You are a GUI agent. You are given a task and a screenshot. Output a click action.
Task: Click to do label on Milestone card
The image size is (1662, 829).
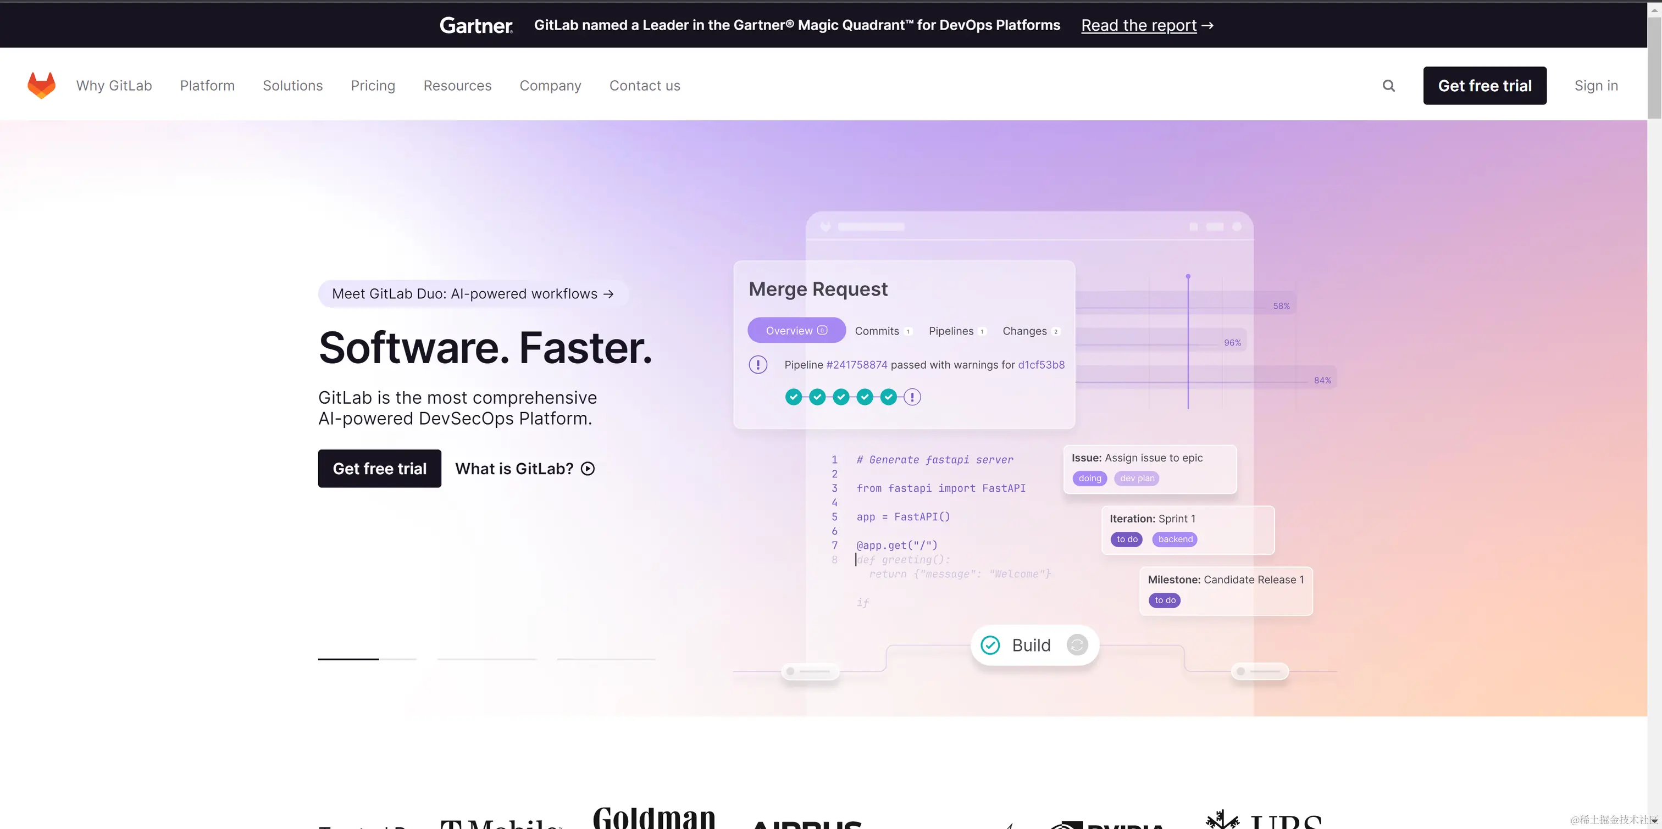[x=1165, y=600]
